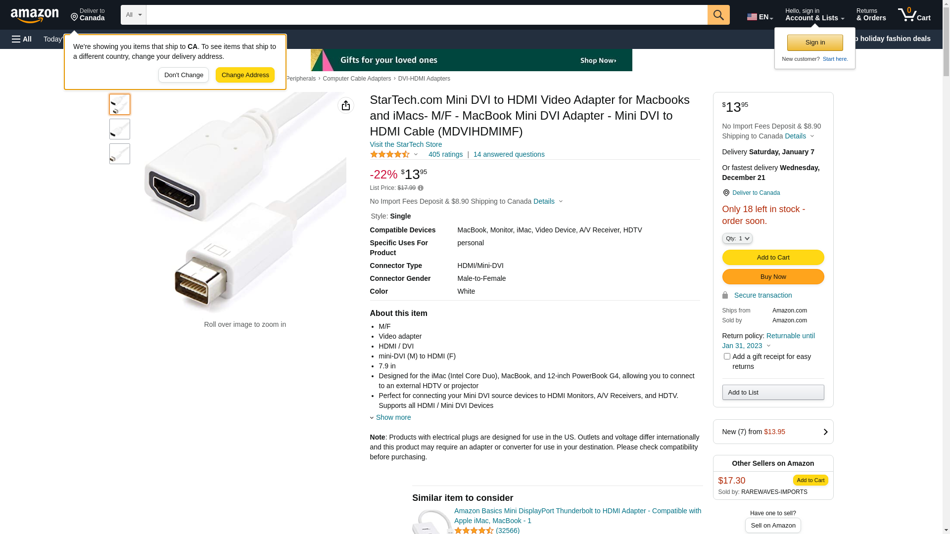
Task: Open Returns & Orders
Action: (871, 15)
